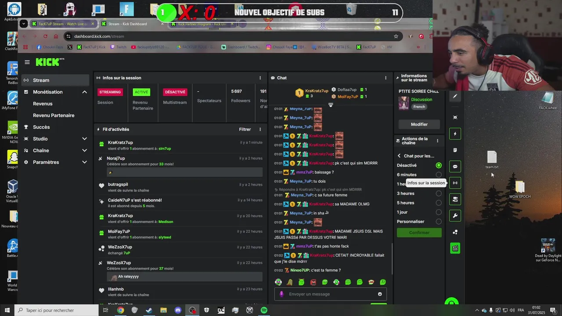Open Steam from the taskbar

click(149, 310)
